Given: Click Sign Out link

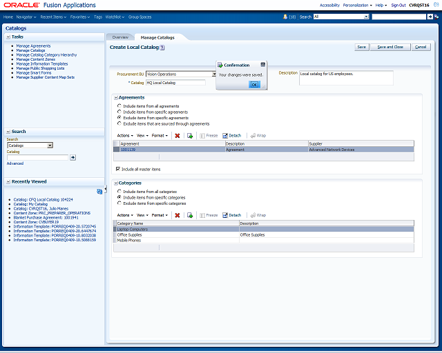Looking at the screenshot, I should [x=398, y=5].
